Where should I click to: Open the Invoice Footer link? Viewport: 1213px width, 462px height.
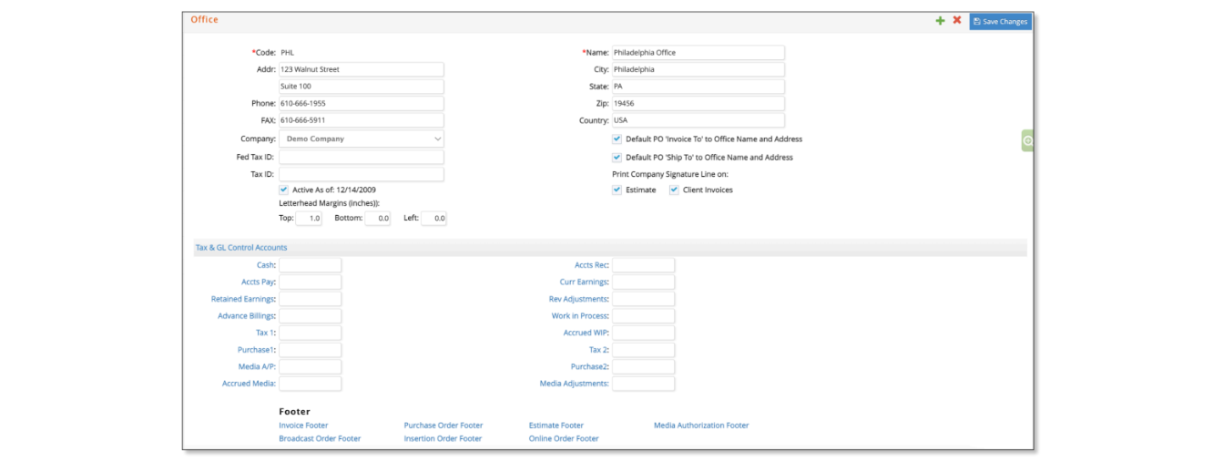point(303,426)
